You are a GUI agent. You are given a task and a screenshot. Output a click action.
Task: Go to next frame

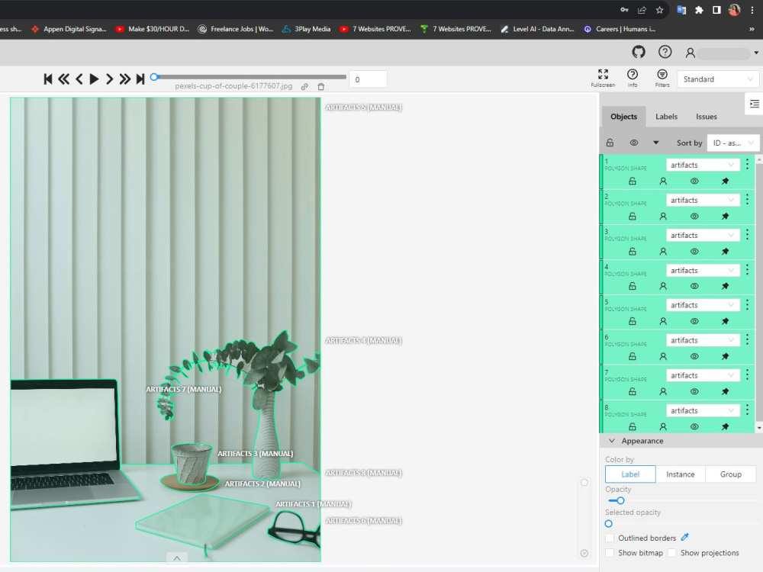click(x=109, y=79)
